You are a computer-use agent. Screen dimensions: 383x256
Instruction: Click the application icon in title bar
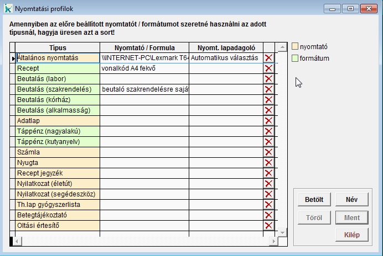click(8, 9)
